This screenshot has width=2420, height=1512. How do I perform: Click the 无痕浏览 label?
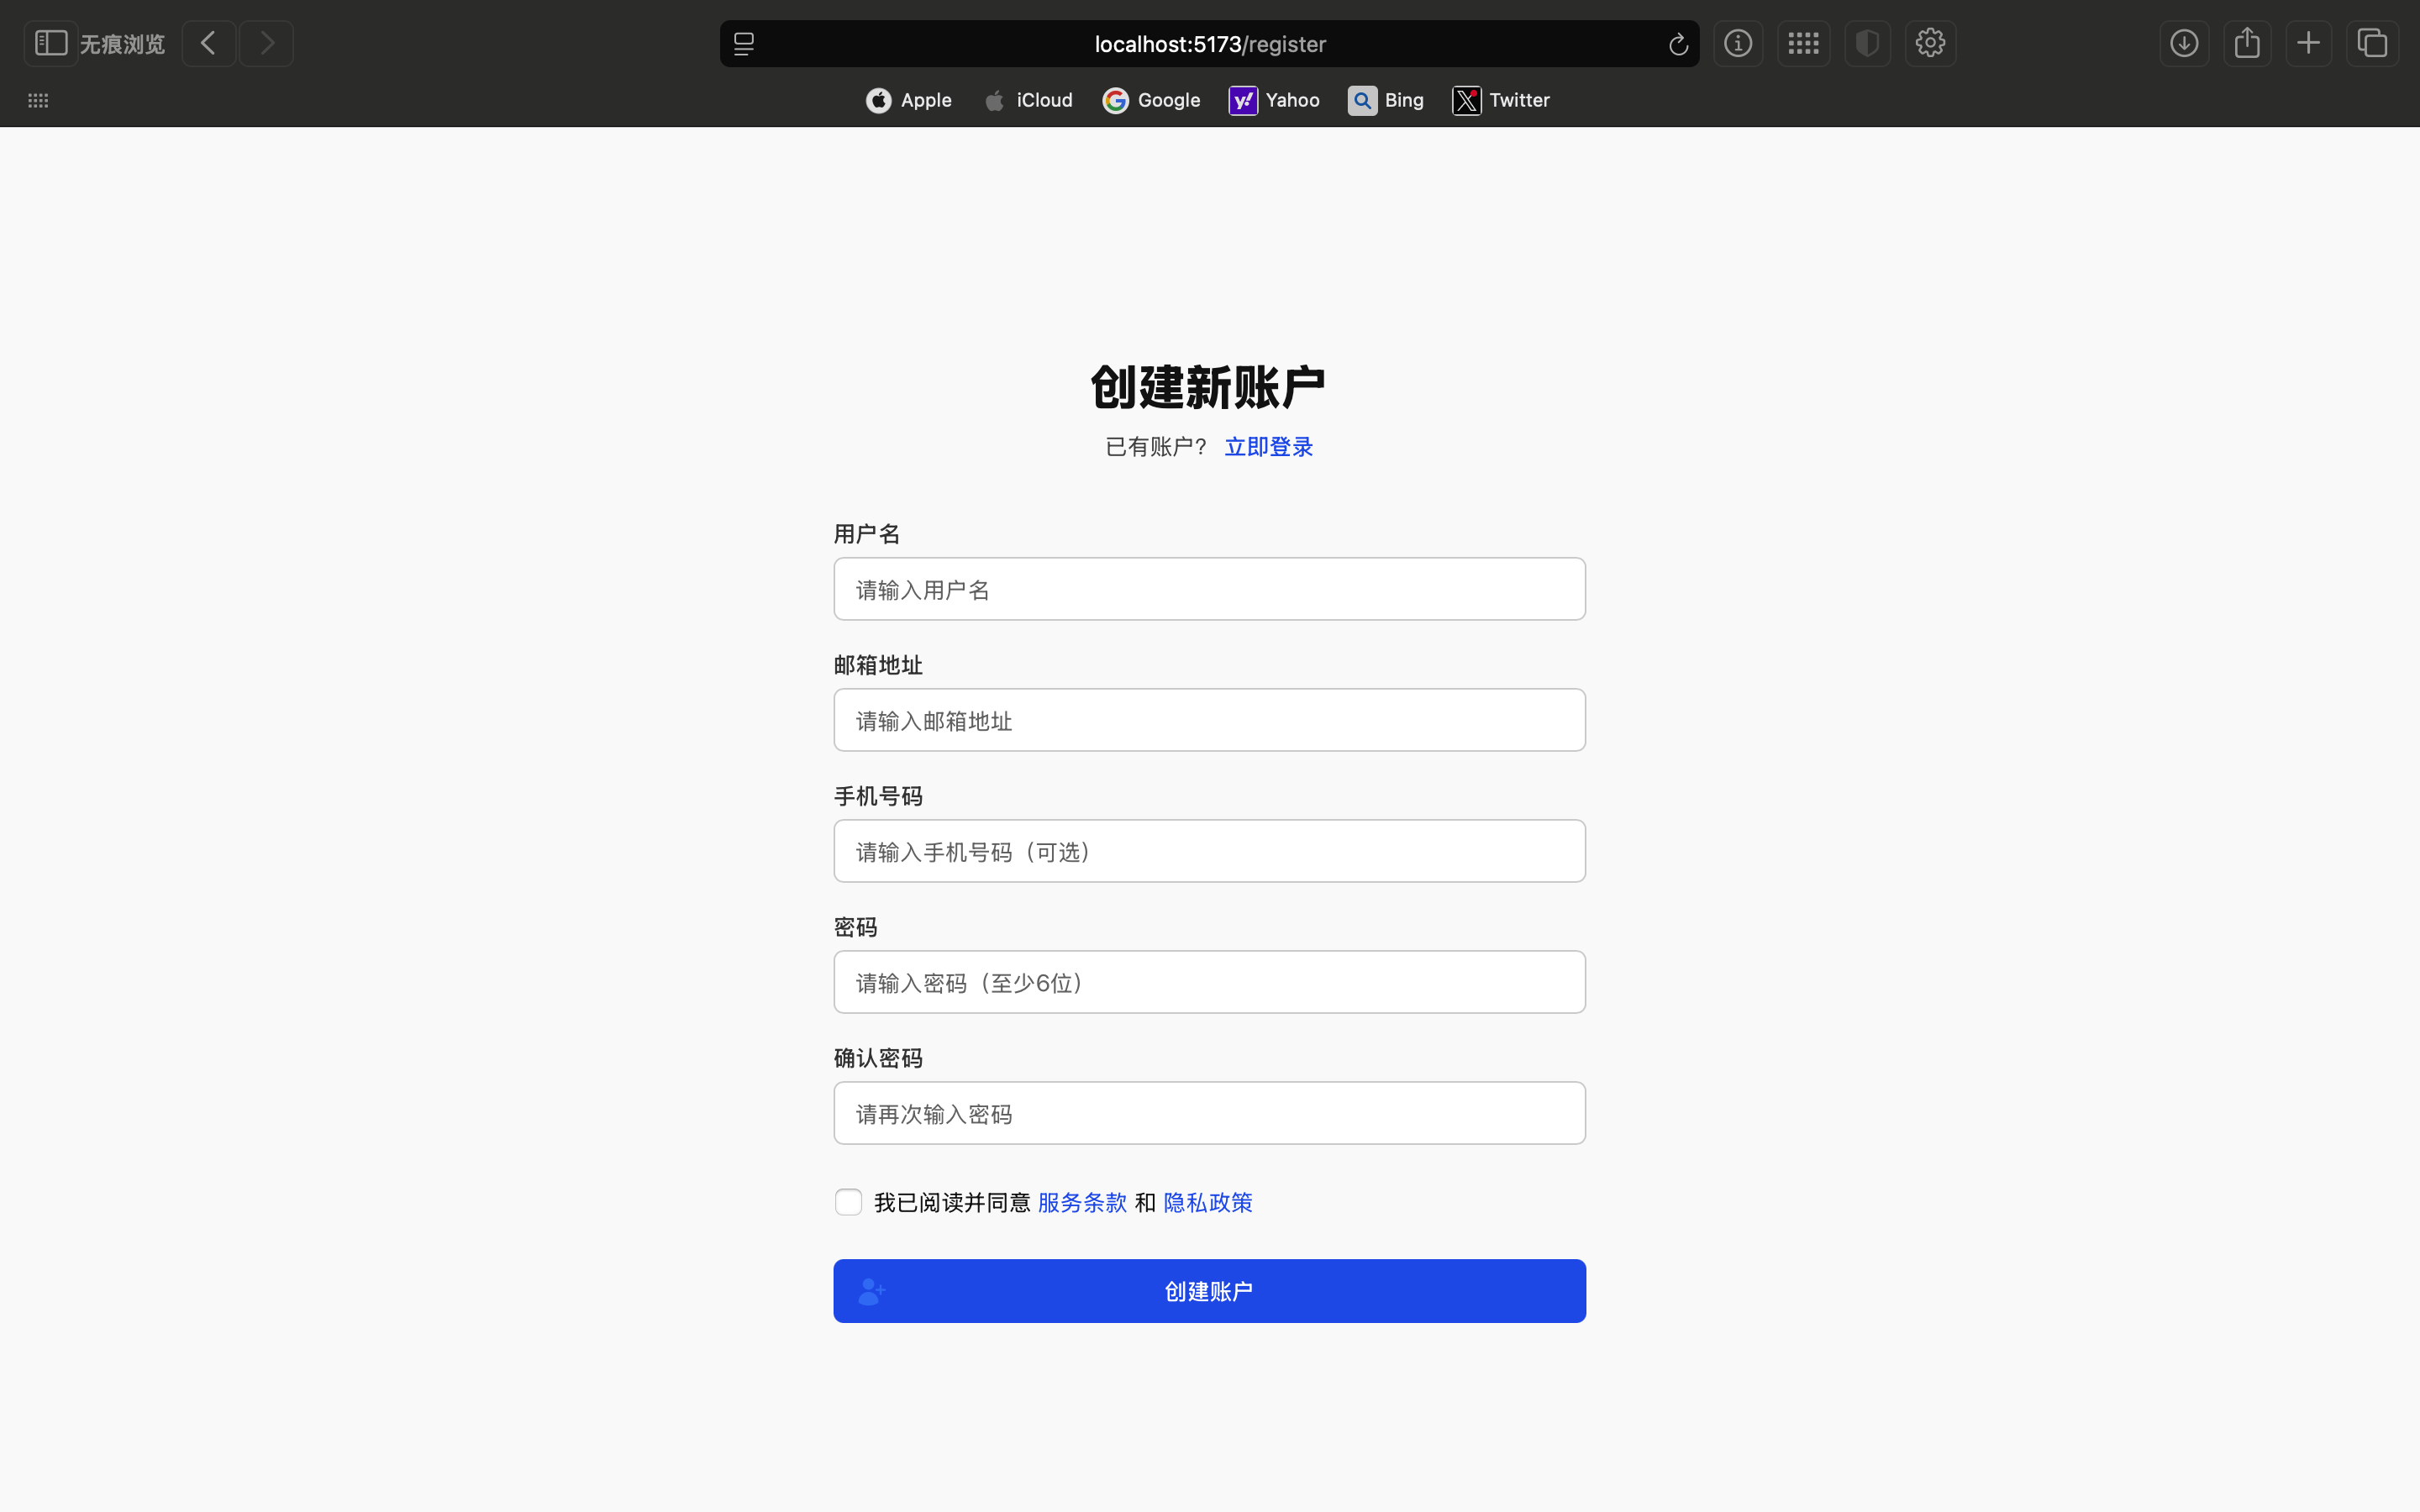click(122, 44)
